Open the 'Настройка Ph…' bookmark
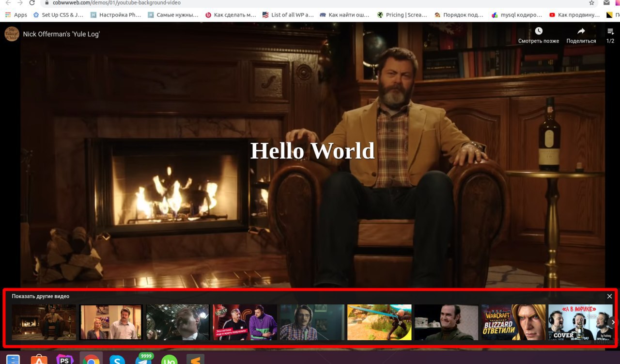 (116, 15)
